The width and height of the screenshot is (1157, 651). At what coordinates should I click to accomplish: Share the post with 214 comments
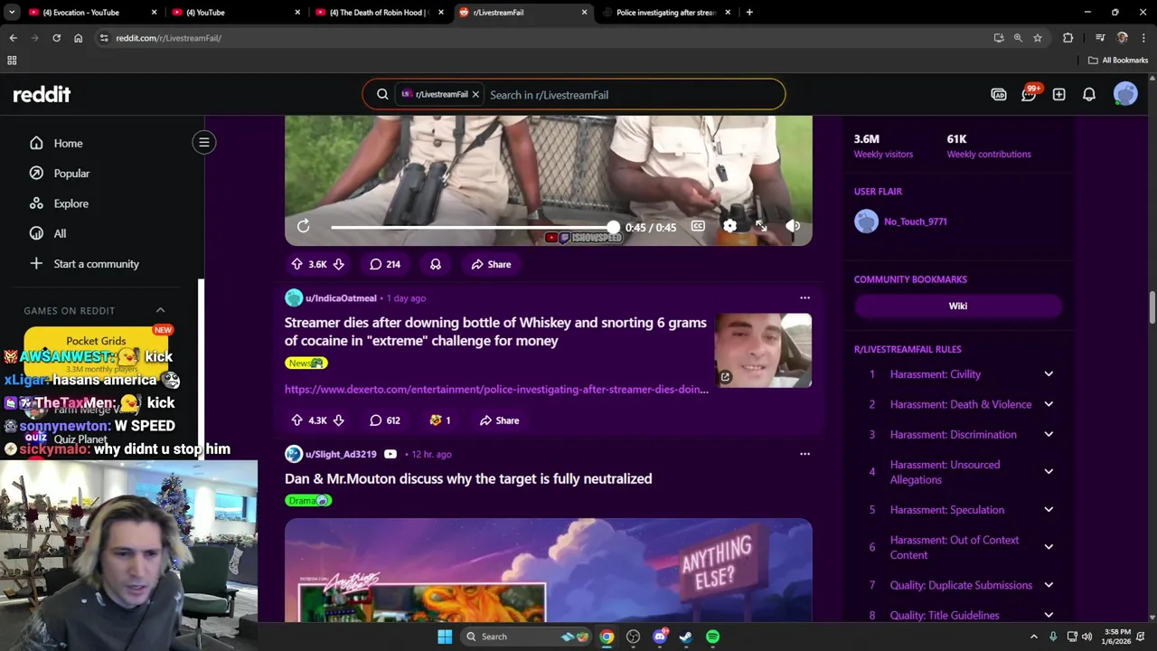(x=491, y=264)
